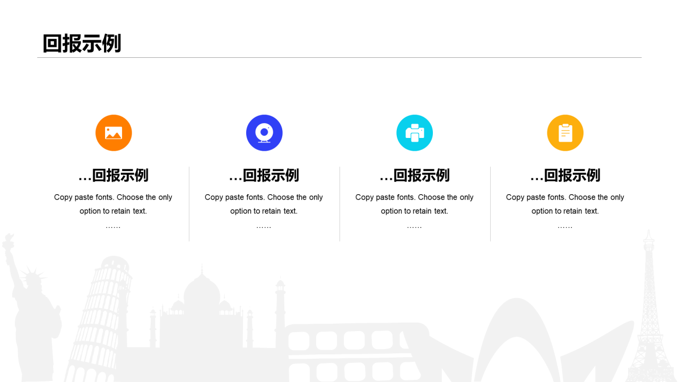Click the body text under the blue icon
The width and height of the screenshot is (679, 382).
pos(264,211)
